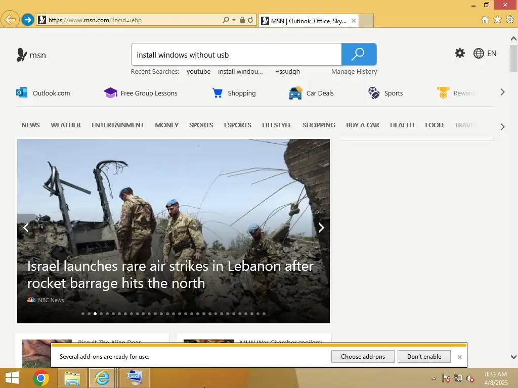Open the Shopping cart shortcut
This screenshot has height=388, width=518.
pos(234,93)
